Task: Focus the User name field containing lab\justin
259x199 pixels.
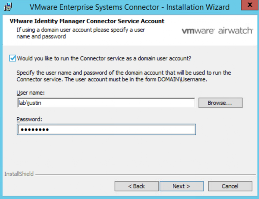Action: 106,103
